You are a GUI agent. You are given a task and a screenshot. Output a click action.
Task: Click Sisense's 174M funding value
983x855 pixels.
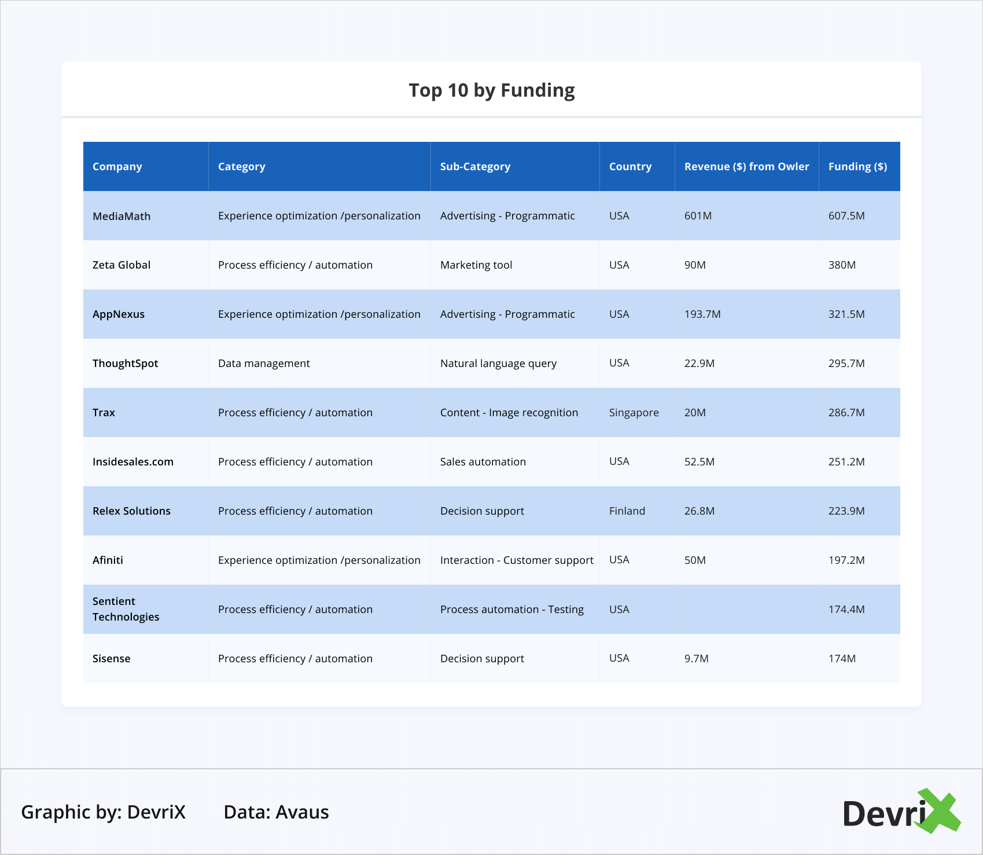(x=842, y=659)
